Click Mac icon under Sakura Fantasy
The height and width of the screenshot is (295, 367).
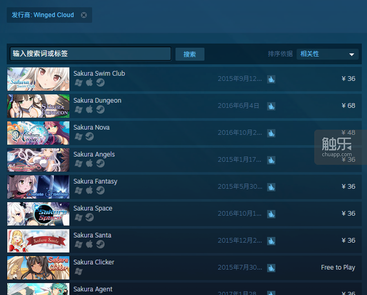pyautogui.click(x=89, y=190)
